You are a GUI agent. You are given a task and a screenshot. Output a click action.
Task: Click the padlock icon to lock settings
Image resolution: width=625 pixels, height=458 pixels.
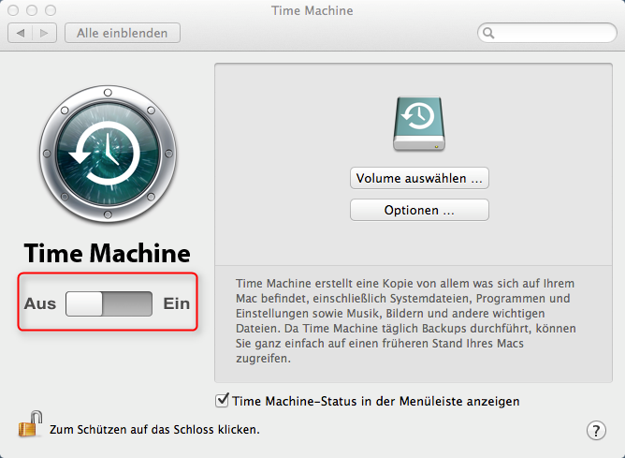tap(30, 424)
